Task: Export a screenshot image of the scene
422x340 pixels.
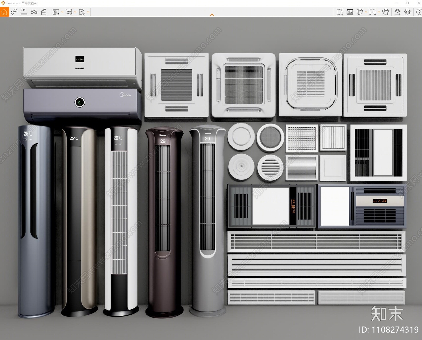Action: click(x=56, y=12)
